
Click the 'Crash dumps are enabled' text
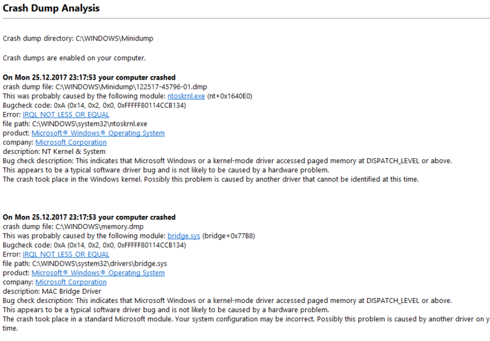74,58
